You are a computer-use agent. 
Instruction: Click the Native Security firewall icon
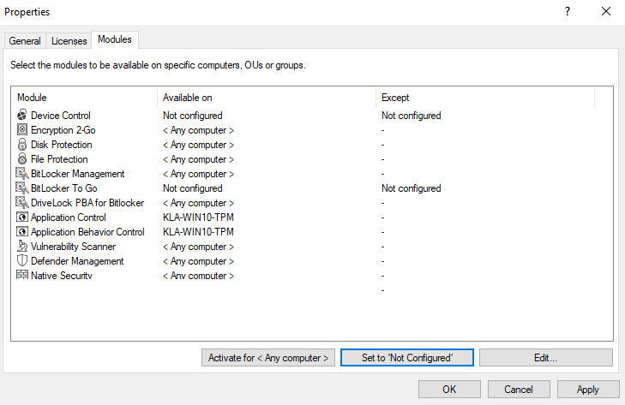tap(22, 275)
